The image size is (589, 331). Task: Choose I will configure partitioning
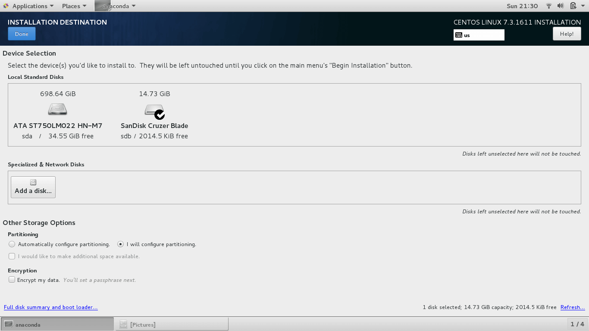point(157,244)
